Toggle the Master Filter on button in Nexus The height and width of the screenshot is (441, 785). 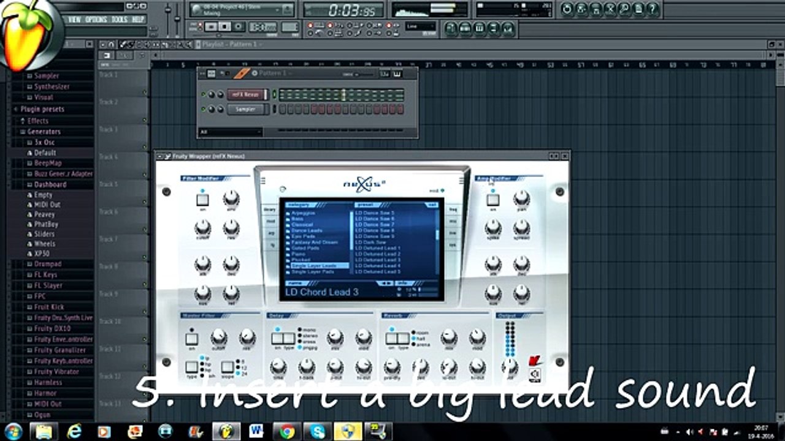point(192,339)
